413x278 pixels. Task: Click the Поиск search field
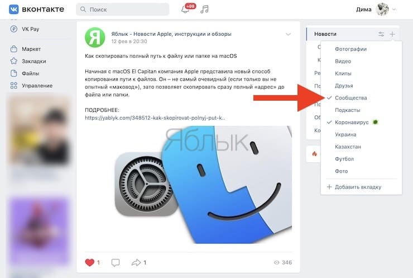[x=122, y=10]
